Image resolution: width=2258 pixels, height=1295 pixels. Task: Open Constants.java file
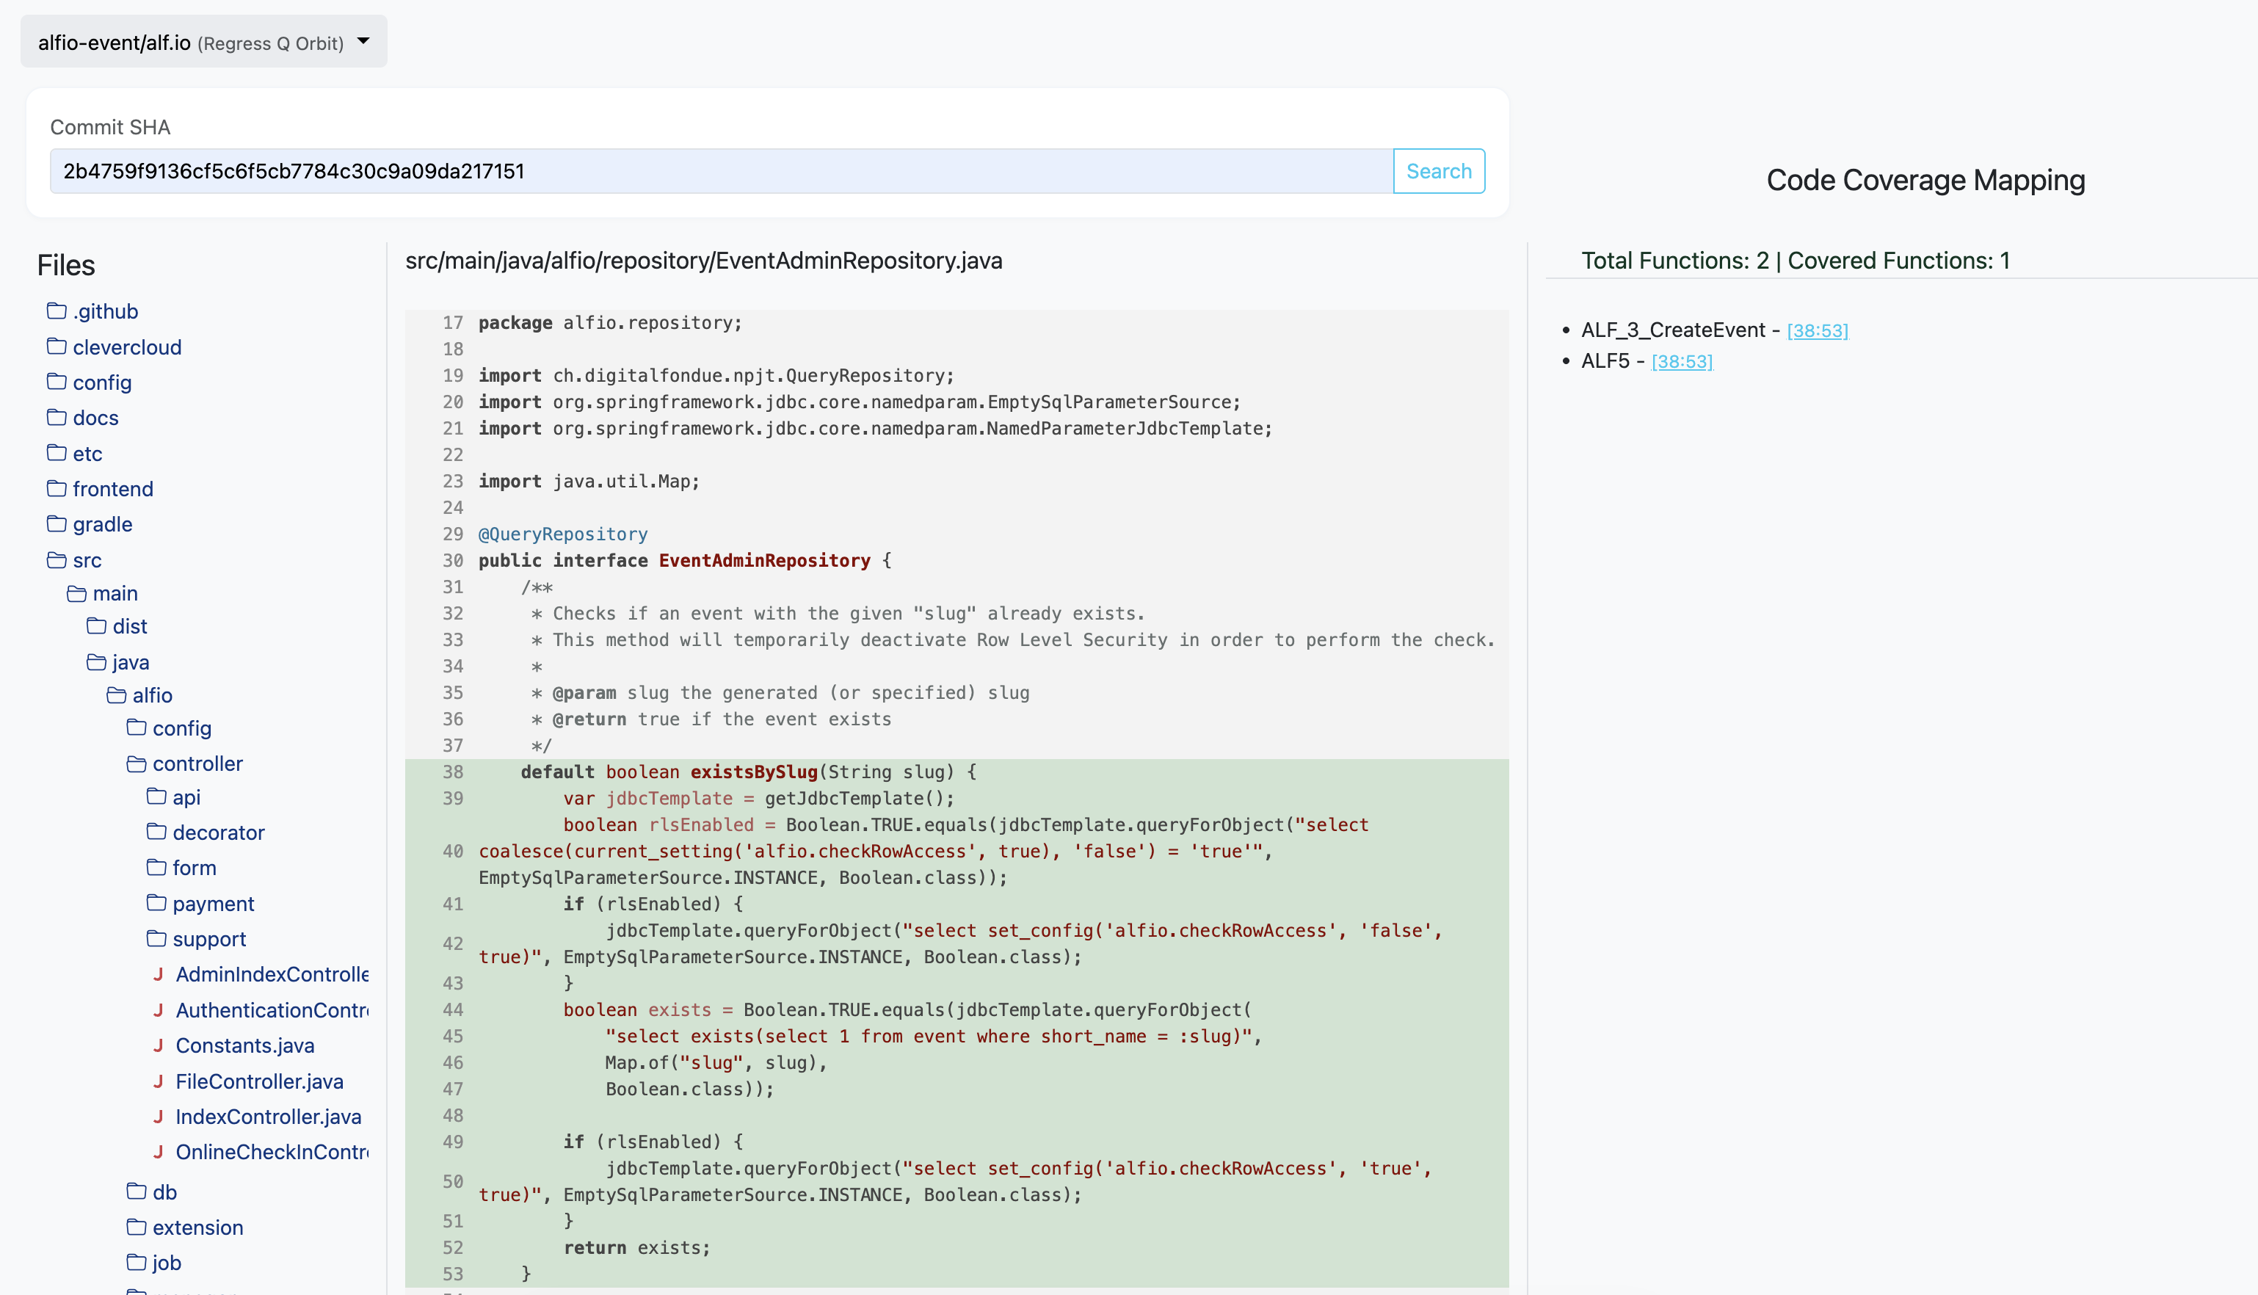[x=244, y=1046]
